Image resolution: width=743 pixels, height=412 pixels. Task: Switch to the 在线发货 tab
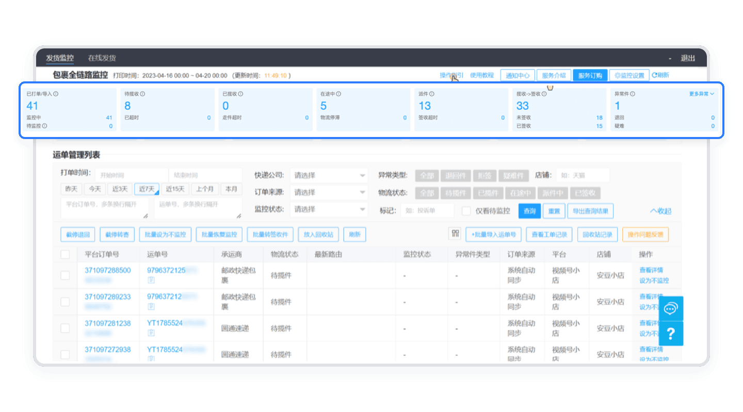click(102, 58)
